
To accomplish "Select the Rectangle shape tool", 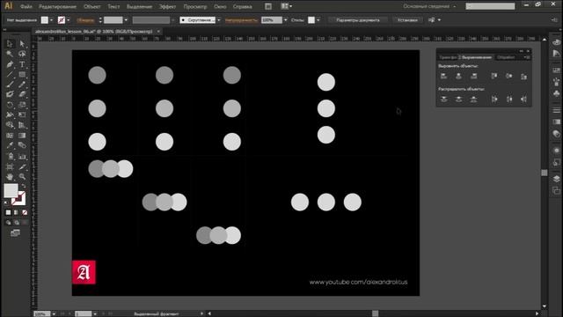I will pyautogui.click(x=22, y=74).
